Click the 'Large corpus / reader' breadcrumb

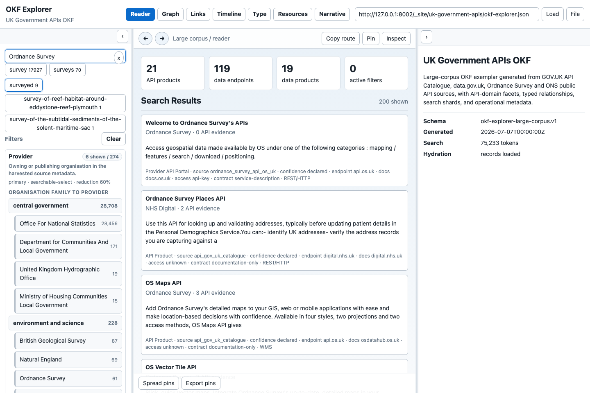coord(201,38)
